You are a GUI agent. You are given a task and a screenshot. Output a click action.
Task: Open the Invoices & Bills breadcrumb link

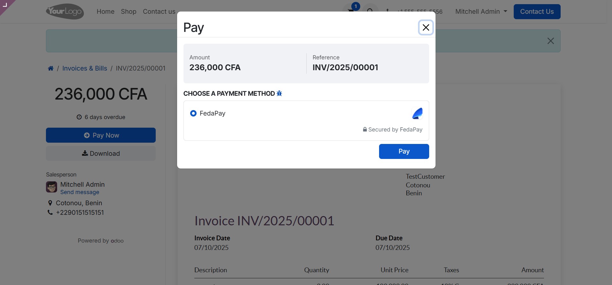tap(85, 68)
